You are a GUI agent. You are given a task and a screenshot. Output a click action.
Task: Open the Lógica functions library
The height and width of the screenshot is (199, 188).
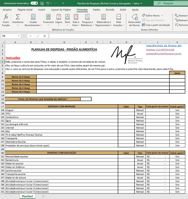pyautogui.click(x=59, y=20)
